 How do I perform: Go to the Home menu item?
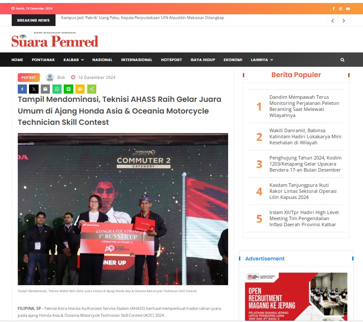(x=17, y=60)
